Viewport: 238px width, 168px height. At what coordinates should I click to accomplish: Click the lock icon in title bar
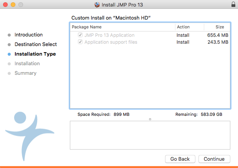(233, 4)
